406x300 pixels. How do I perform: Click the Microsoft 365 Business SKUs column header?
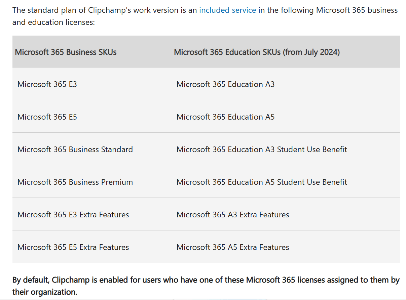click(66, 52)
